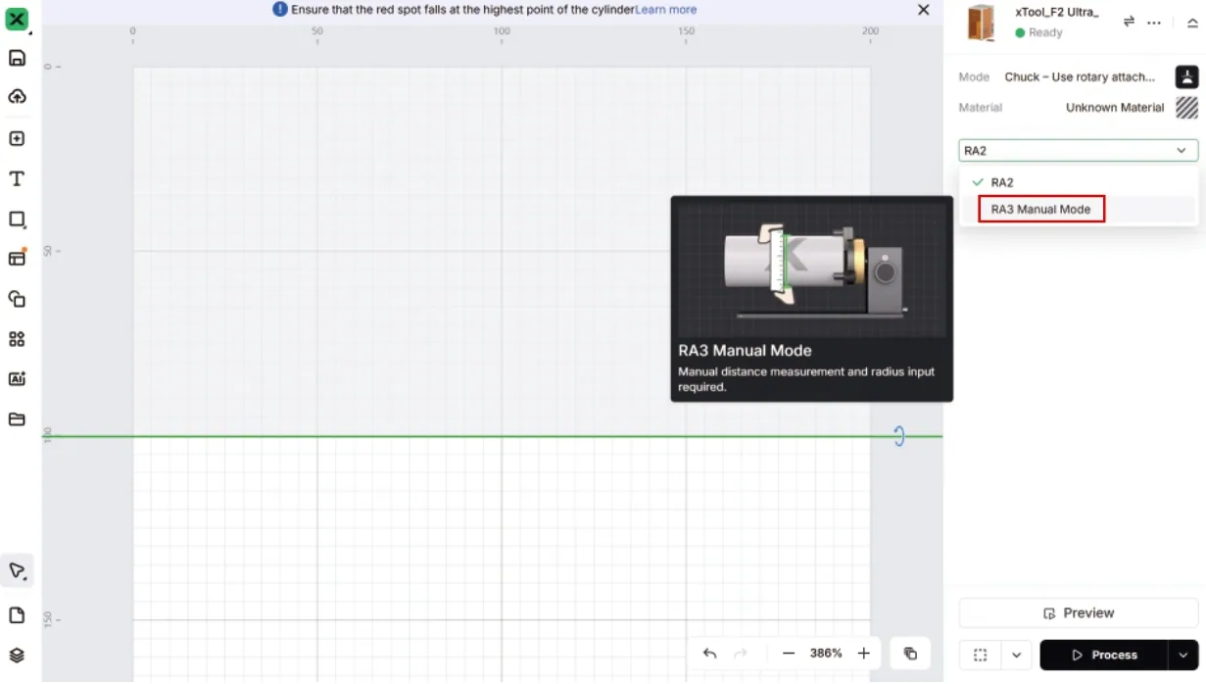Image resolution: width=1206 pixels, height=684 pixels.
Task: Open the layers panel icon
Action: coord(17,655)
